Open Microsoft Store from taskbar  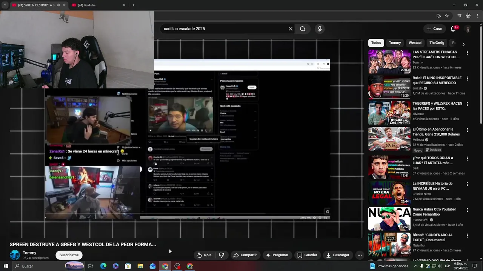[128, 266]
